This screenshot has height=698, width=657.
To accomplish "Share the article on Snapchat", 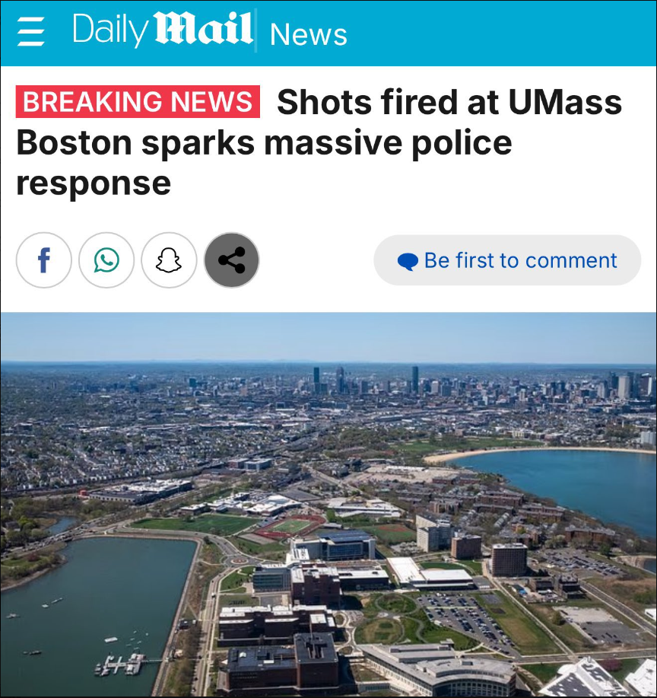I will point(169,260).
